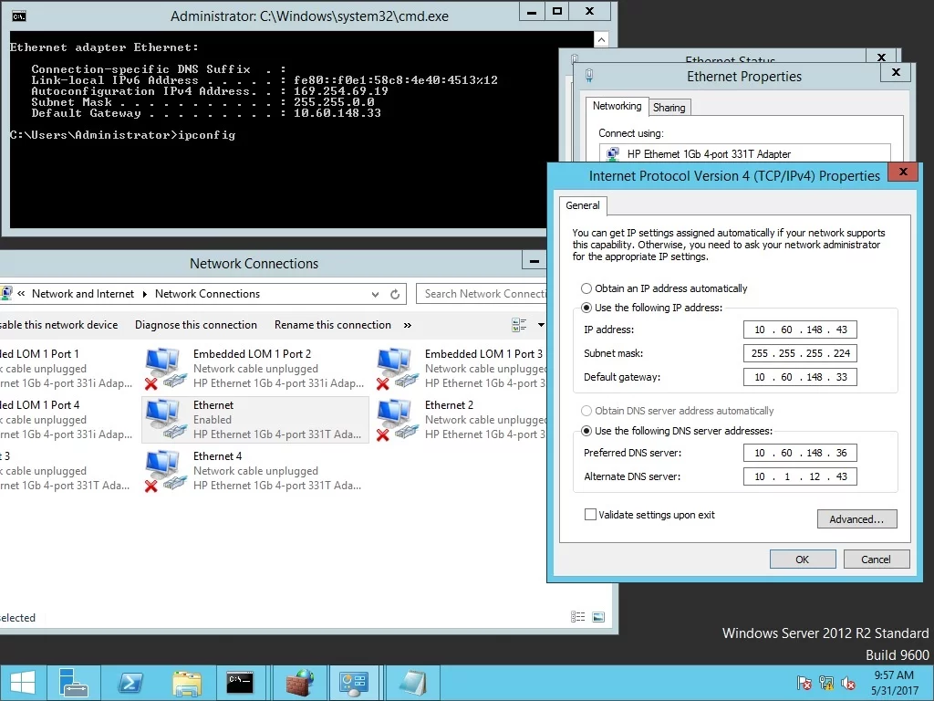Click the muted speaker tray icon
This screenshot has width=934, height=701.
(x=848, y=683)
